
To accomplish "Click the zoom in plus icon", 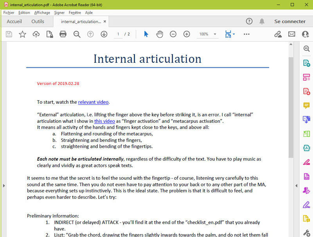I will pos(187,34).
